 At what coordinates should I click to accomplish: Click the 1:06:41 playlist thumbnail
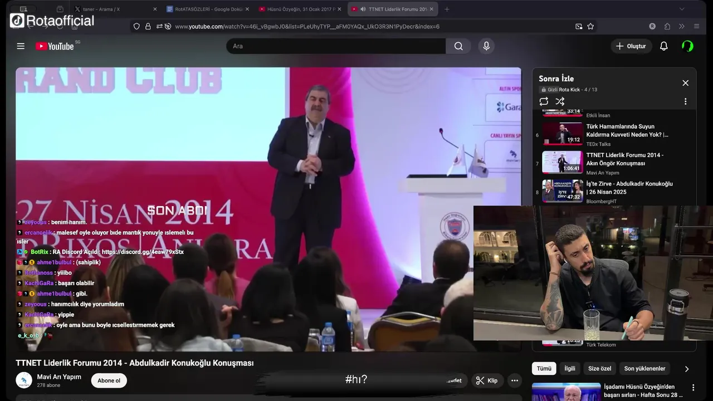[x=563, y=162]
